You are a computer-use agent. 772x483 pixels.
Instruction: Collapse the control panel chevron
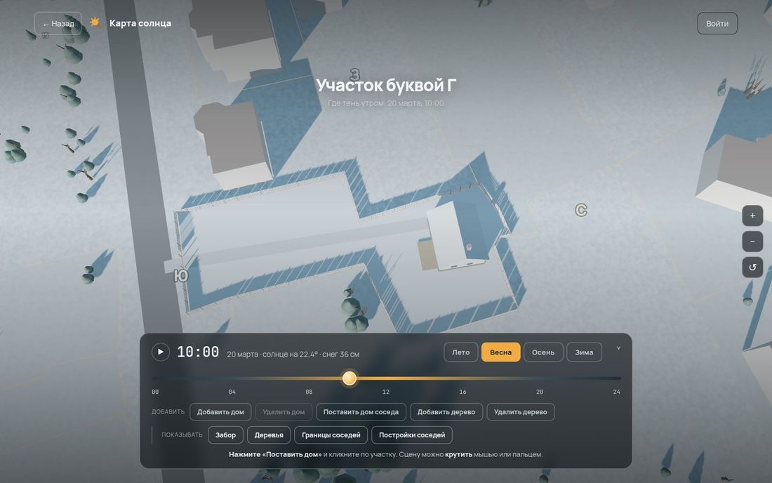(x=618, y=348)
